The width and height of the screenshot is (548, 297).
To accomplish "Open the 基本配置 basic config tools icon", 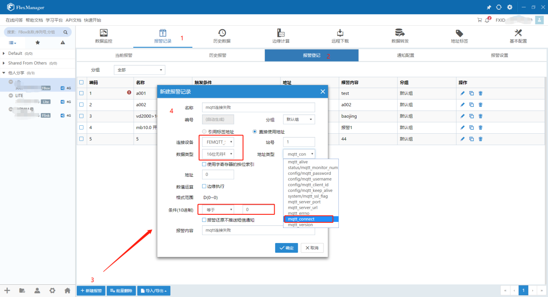I will pos(518,33).
